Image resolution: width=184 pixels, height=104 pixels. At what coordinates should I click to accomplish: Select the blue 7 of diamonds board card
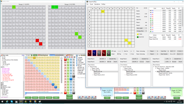(x=94, y=53)
